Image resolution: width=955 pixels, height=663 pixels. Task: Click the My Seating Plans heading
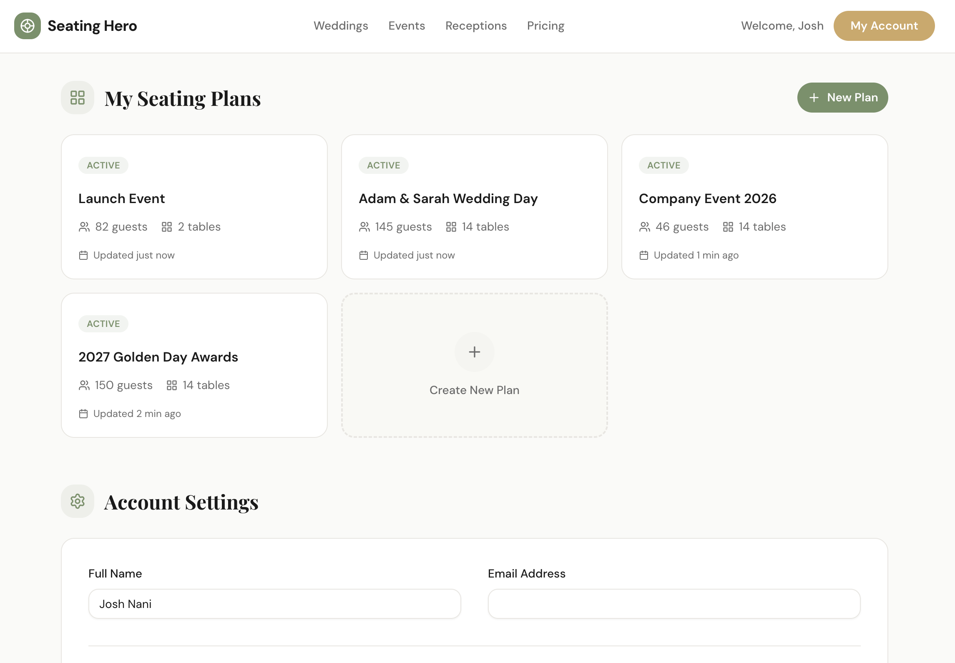[x=183, y=99]
